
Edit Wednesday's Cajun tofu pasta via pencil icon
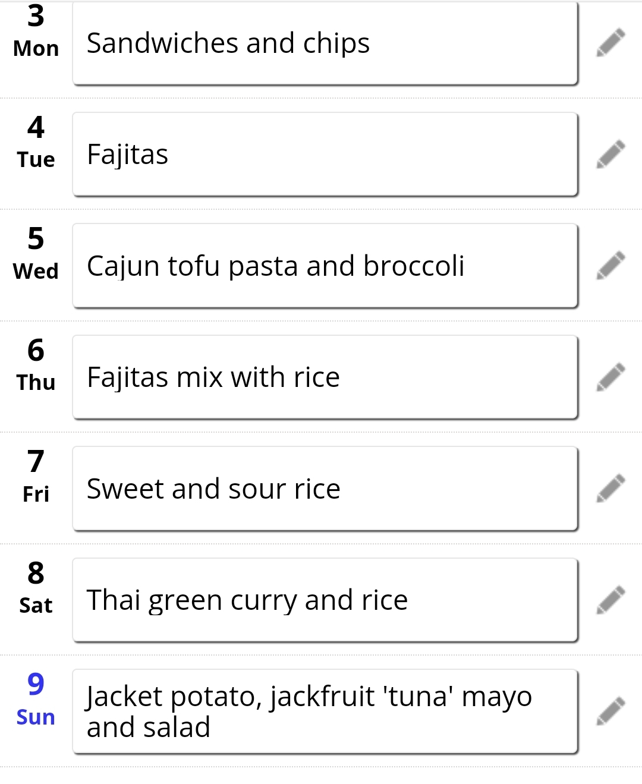610,266
